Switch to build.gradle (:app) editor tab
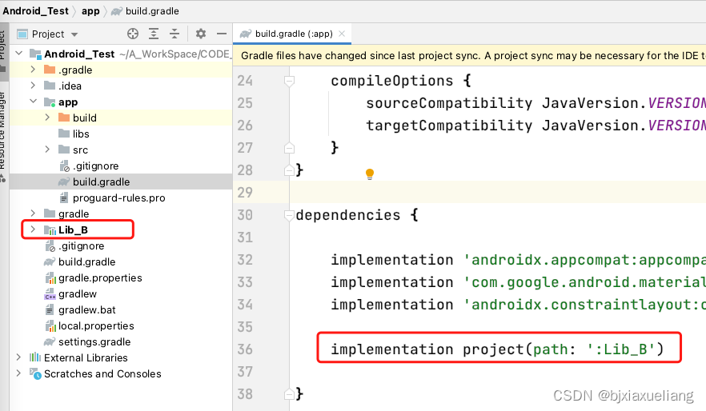This screenshot has width=706, height=411. point(292,34)
